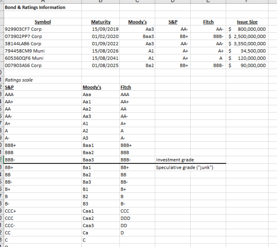Select Moody's scale cell Baa2

click(x=101, y=153)
